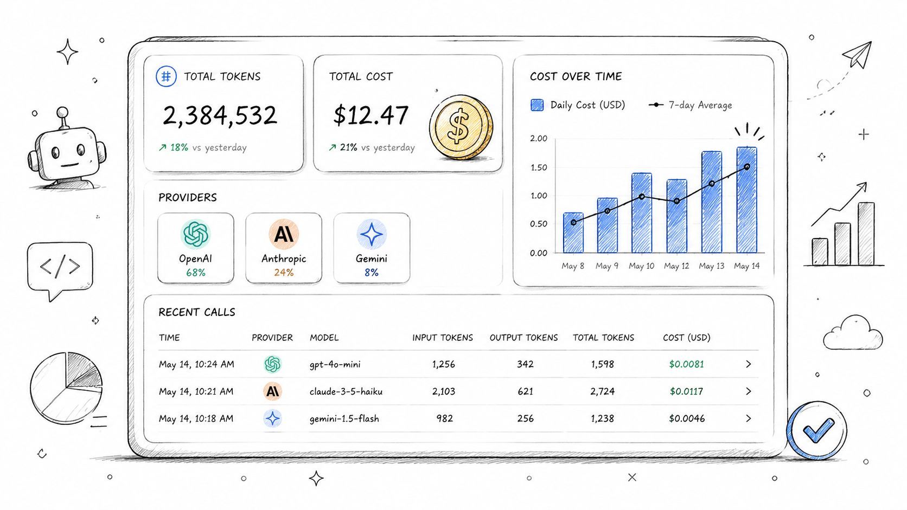Click the RECENT CALLS heading
The height and width of the screenshot is (510, 907).
point(197,312)
